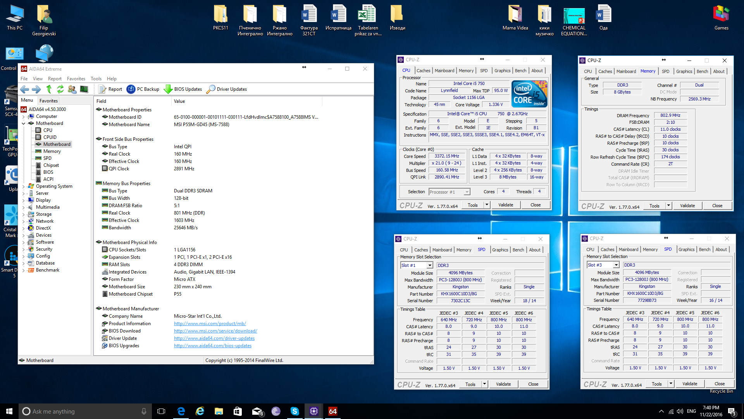
Task: Expand the Benchmark tree node
Action: coord(24,270)
